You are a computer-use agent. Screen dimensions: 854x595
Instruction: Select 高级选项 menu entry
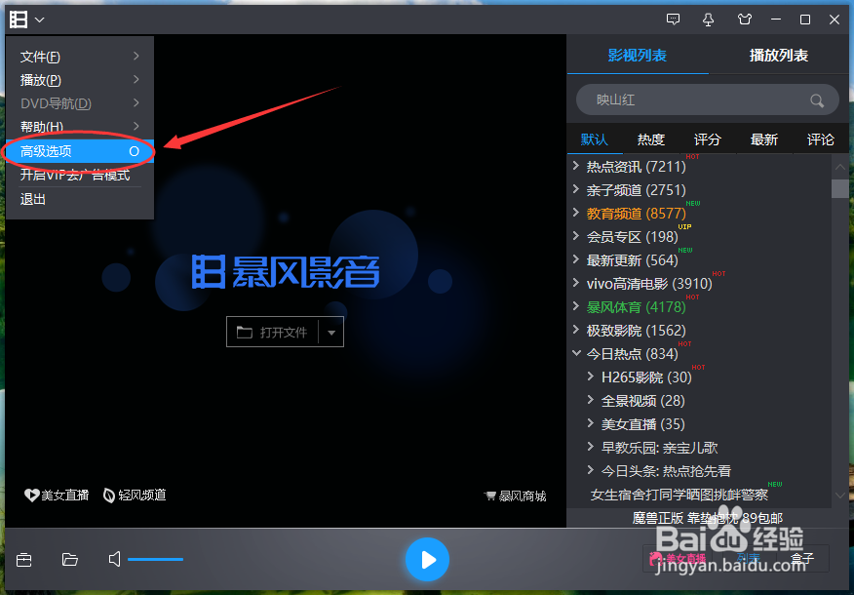[x=80, y=151]
